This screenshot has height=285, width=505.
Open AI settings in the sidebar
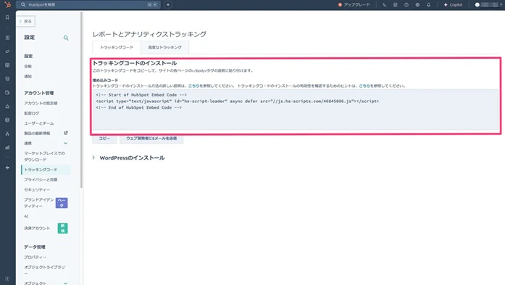click(x=26, y=216)
